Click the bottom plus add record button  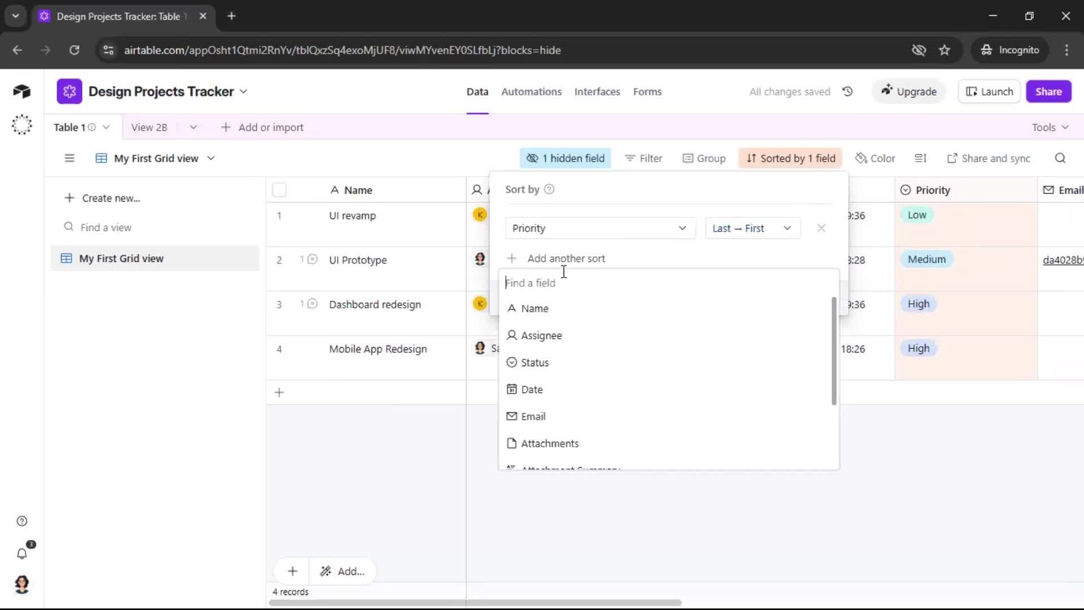(x=292, y=571)
